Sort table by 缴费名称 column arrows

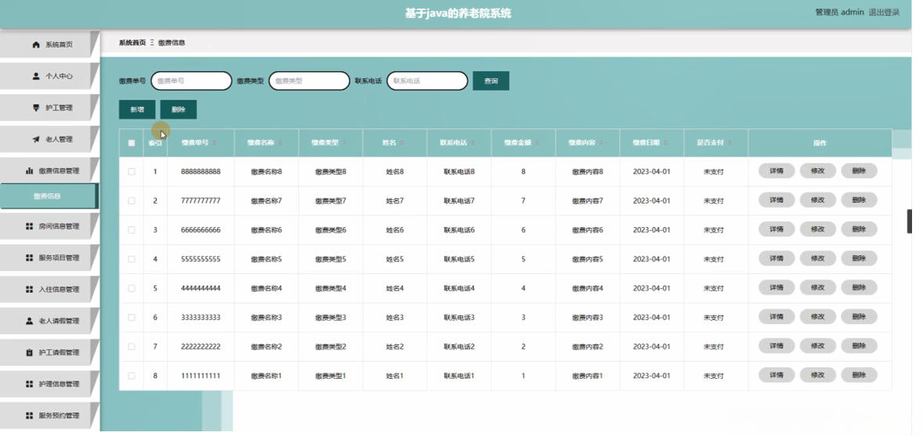tap(281, 143)
